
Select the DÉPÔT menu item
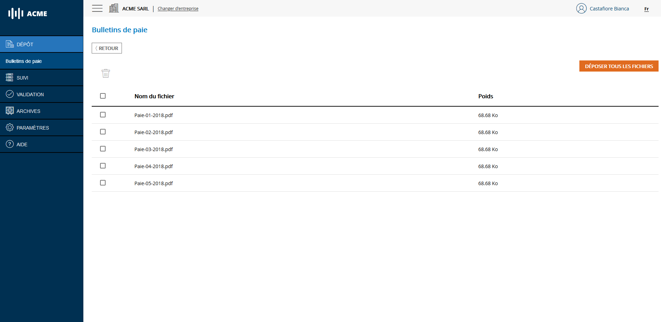(25, 44)
